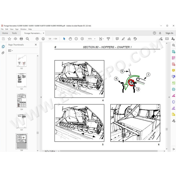This screenshot has width=176, height=176.
Task: Open the Sign menu
Action: (17, 29)
